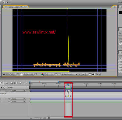Open the grid and guide options icon
Screen dimensions: 122x120
tap(18, 74)
